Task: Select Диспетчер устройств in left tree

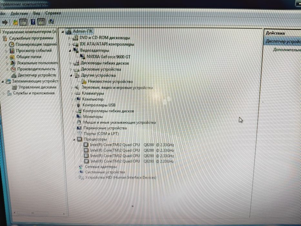Action: (36, 75)
